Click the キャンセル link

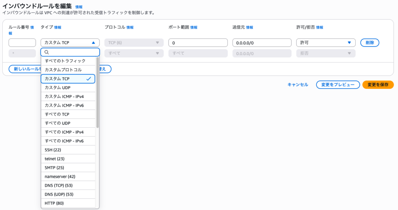(x=298, y=85)
